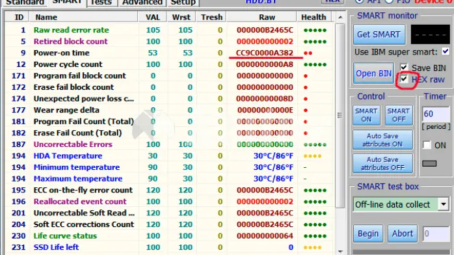Click the timer period input field
The width and height of the screenshot is (454, 255).
click(436, 114)
